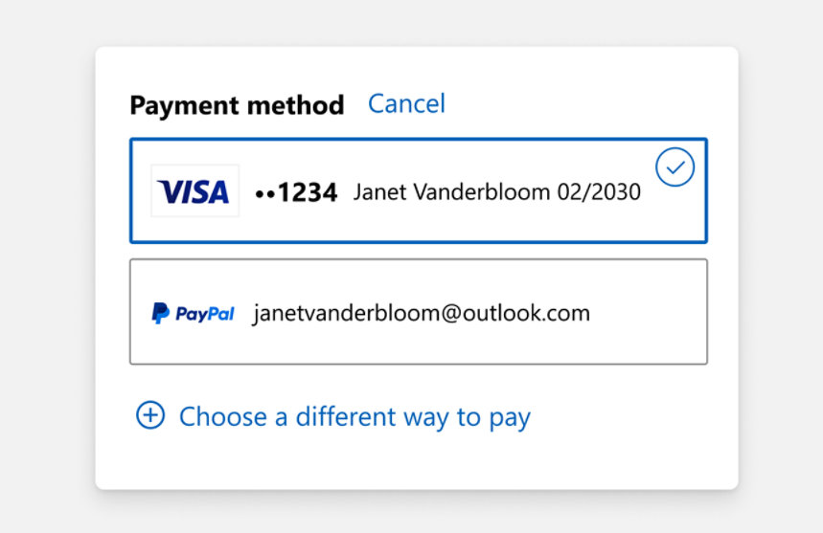Click the masked card number ••1234

(x=296, y=192)
